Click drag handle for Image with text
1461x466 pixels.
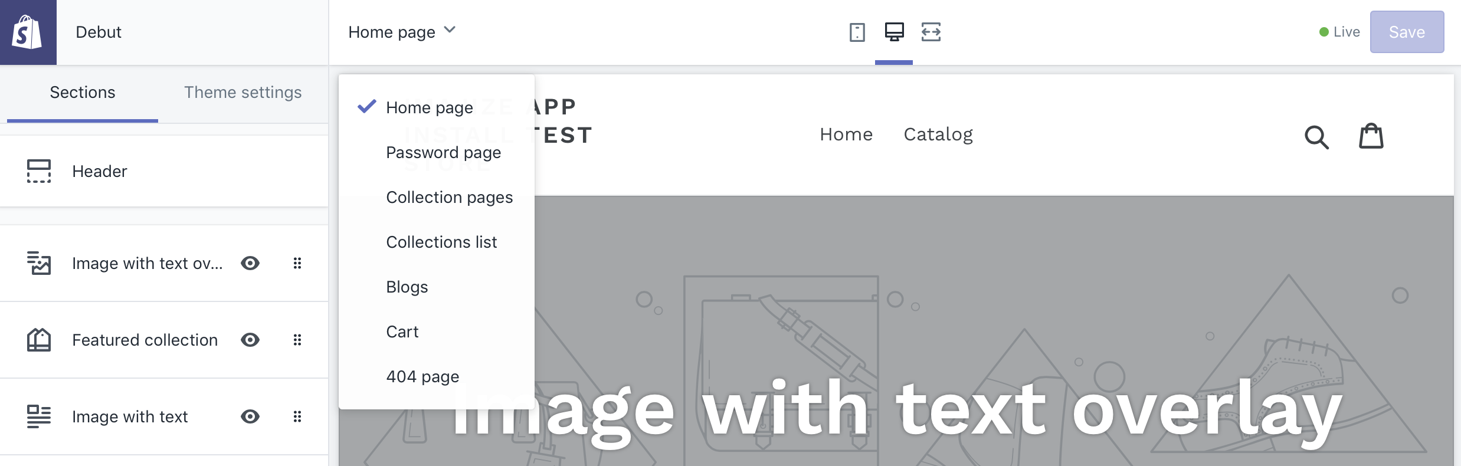point(297,416)
